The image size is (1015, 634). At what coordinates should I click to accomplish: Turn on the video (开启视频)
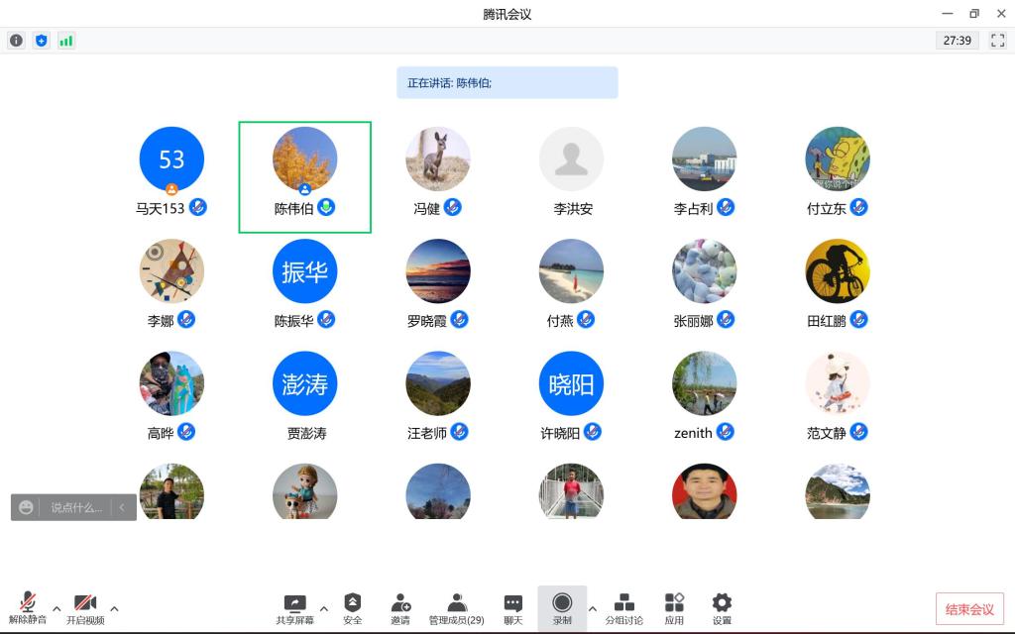pos(85,608)
